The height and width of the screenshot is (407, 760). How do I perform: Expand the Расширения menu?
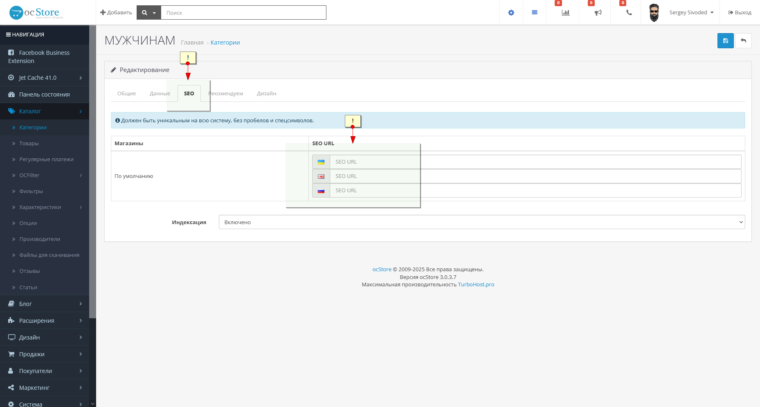point(45,321)
